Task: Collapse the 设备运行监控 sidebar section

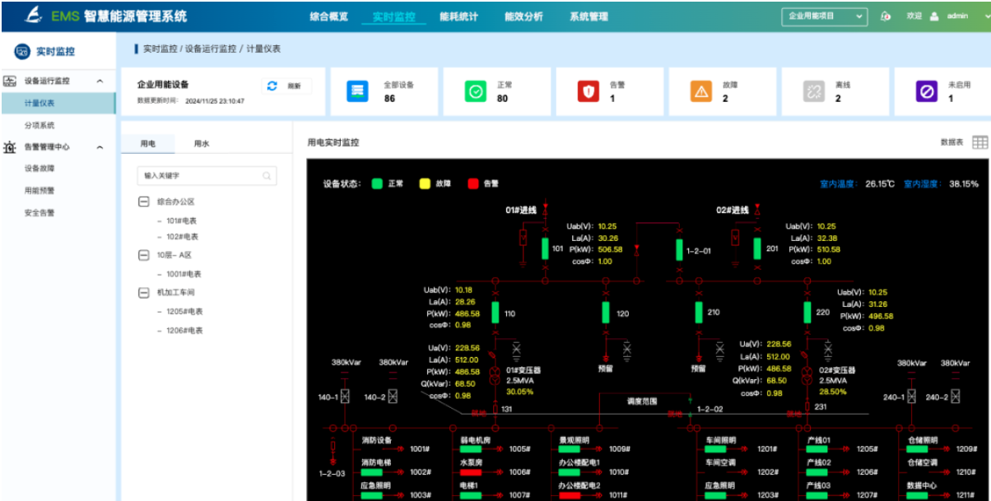Action: 100,81
